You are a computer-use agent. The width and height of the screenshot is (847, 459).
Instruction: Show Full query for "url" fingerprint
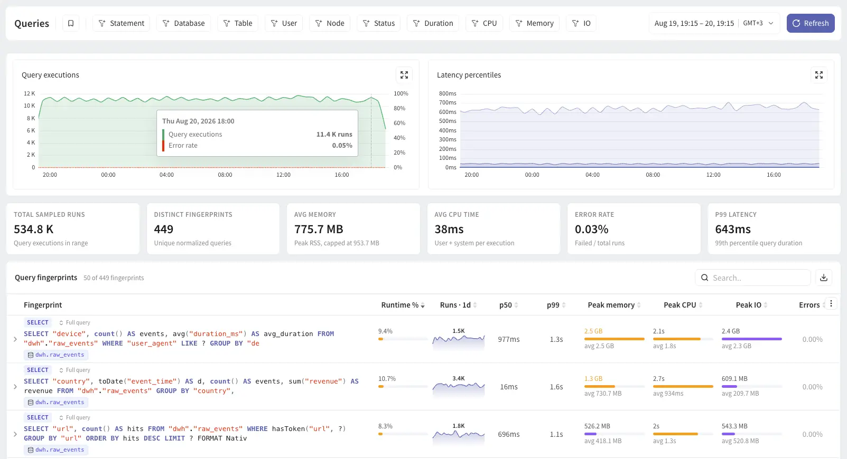(x=75, y=417)
